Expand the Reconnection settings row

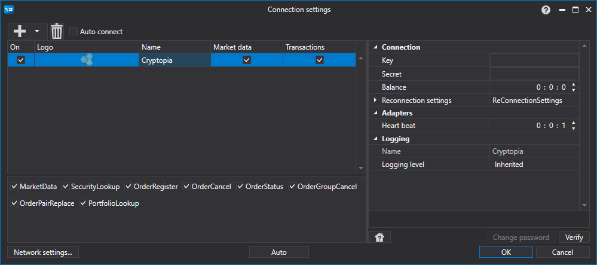375,100
